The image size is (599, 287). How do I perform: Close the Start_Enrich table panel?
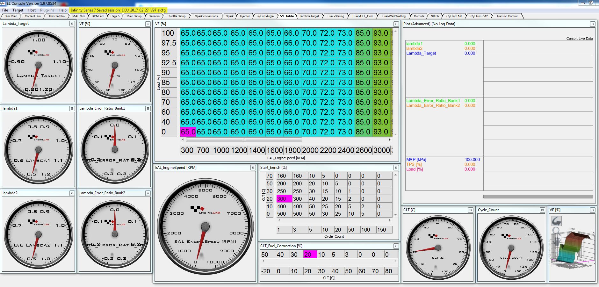click(396, 168)
